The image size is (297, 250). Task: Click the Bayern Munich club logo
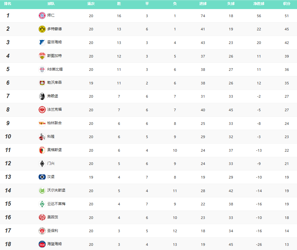click(x=42, y=16)
